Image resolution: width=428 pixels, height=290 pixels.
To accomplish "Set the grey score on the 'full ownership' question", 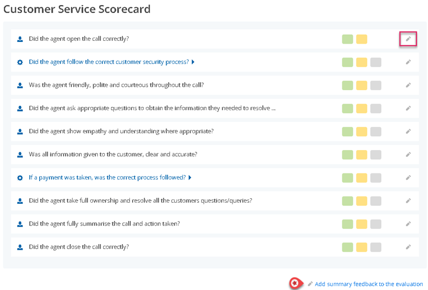I will (375, 200).
